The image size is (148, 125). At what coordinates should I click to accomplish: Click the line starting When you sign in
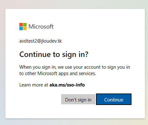pos(74,67)
